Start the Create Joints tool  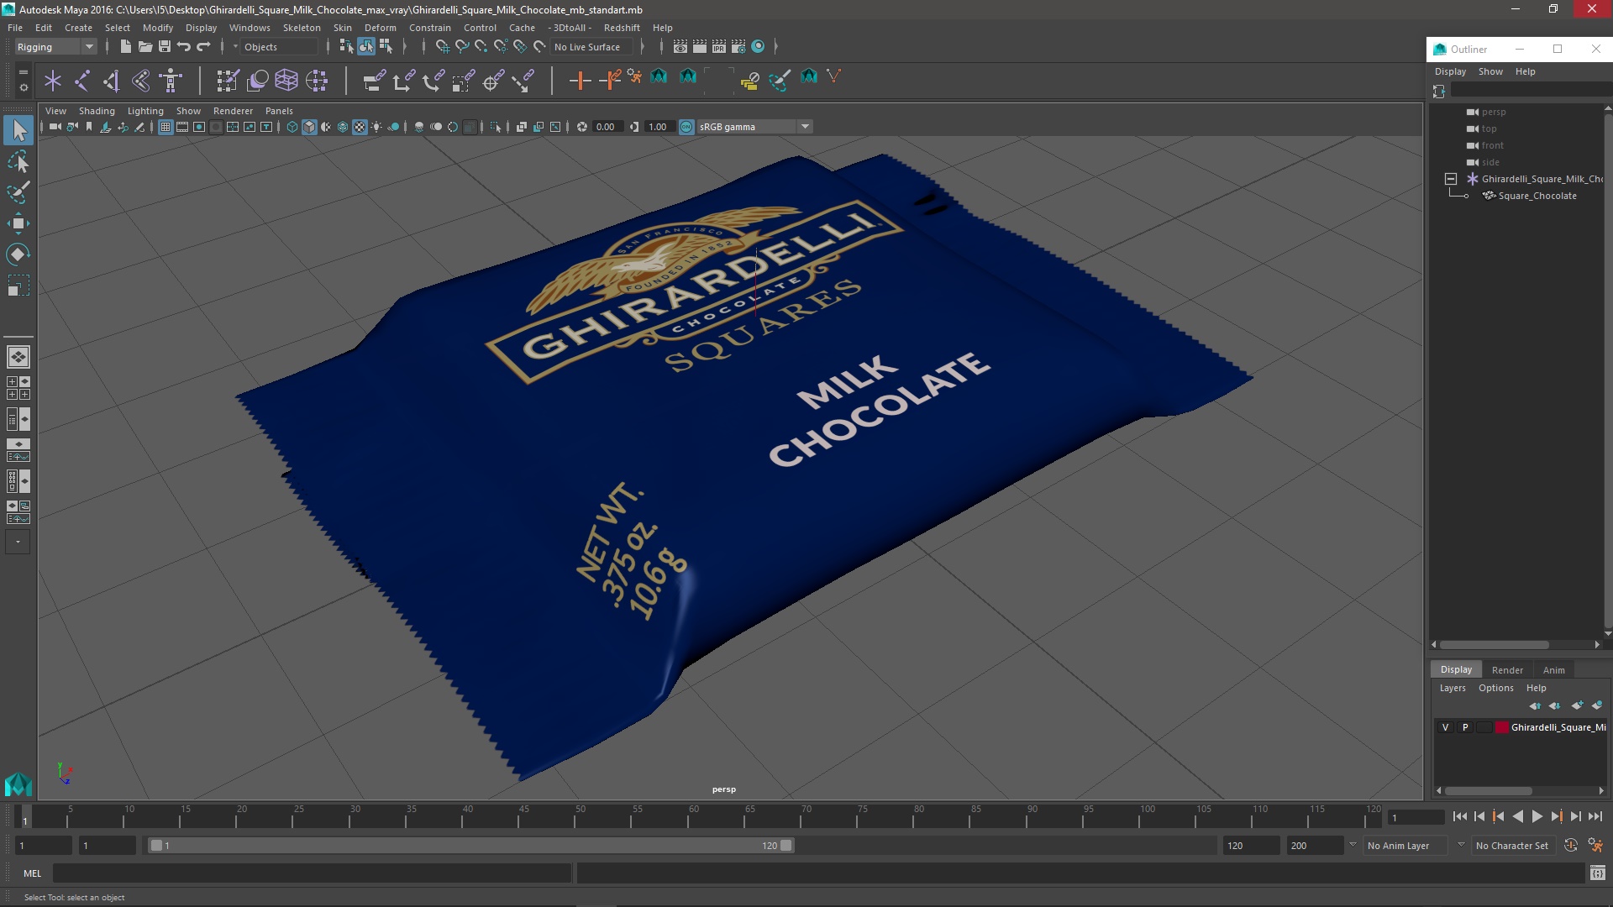82,81
